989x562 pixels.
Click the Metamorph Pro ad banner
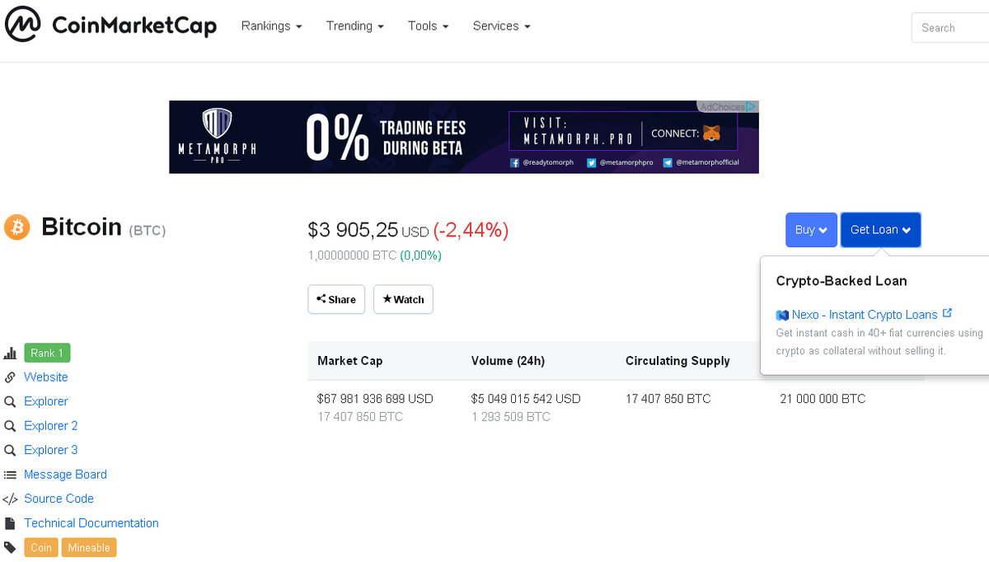464,137
